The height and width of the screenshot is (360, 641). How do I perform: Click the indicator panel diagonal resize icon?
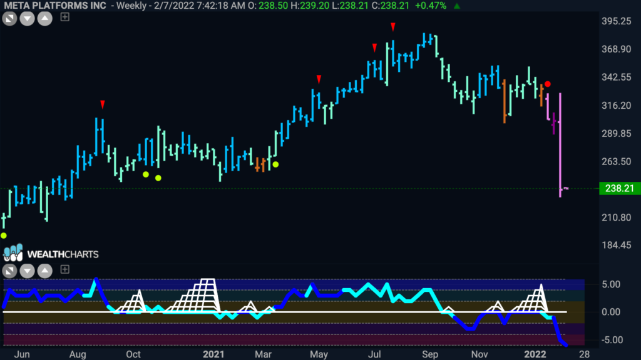(9, 271)
